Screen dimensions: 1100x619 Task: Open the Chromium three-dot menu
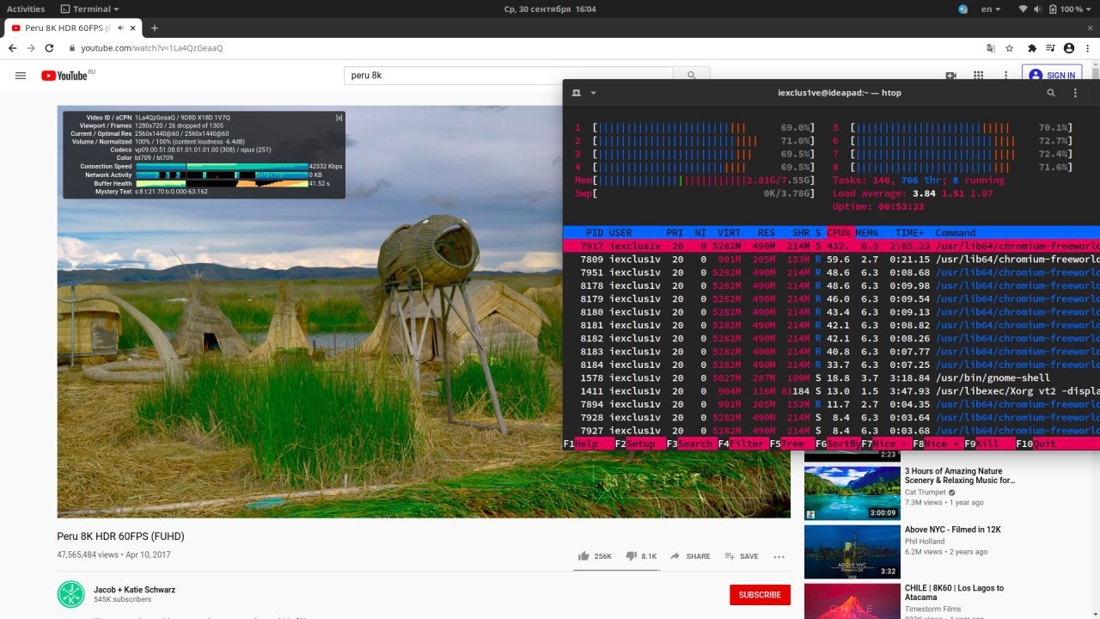1087,48
